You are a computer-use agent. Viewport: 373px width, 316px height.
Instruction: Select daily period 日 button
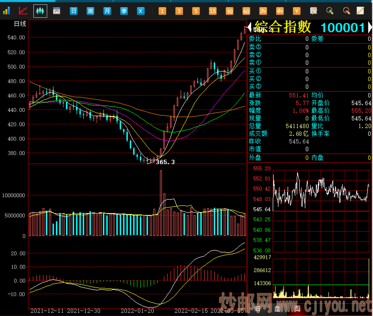pos(74,11)
